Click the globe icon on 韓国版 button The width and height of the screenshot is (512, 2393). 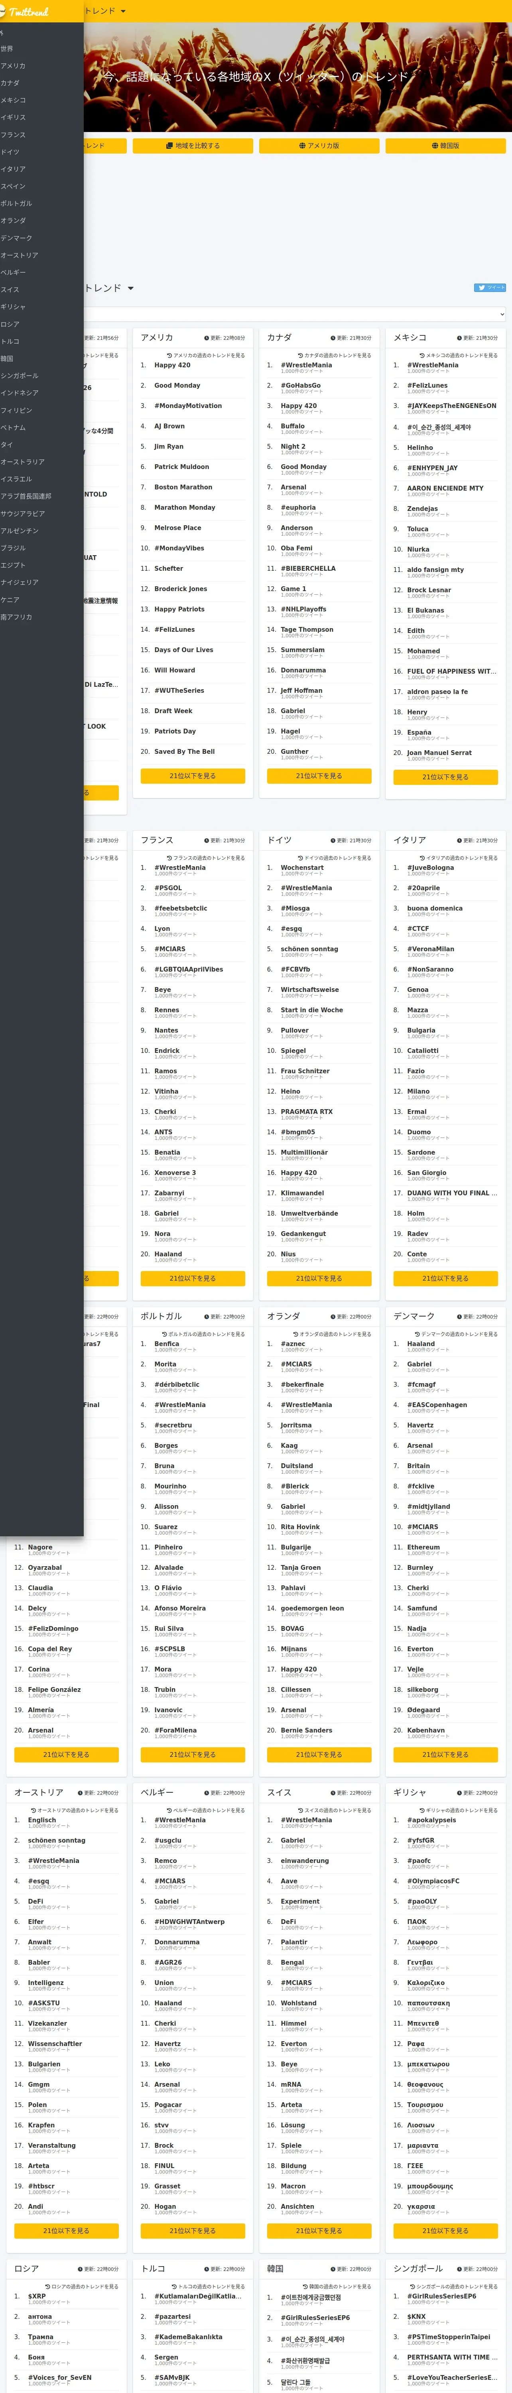click(434, 146)
